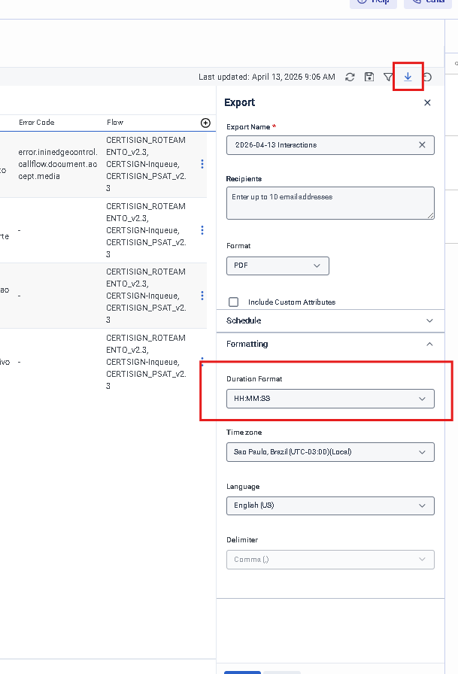This screenshot has width=458, height=674.
Task: Click the save view icon
Action: tap(369, 77)
